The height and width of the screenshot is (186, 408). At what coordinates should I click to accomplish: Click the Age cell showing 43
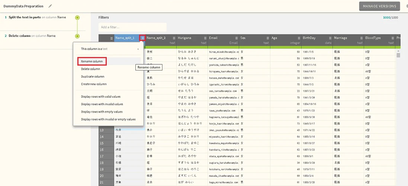[286, 111]
